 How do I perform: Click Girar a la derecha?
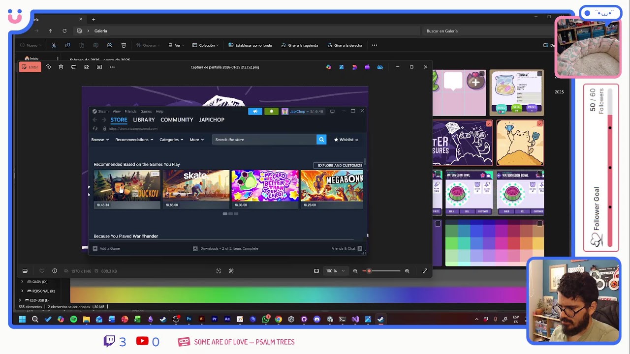[x=345, y=45]
